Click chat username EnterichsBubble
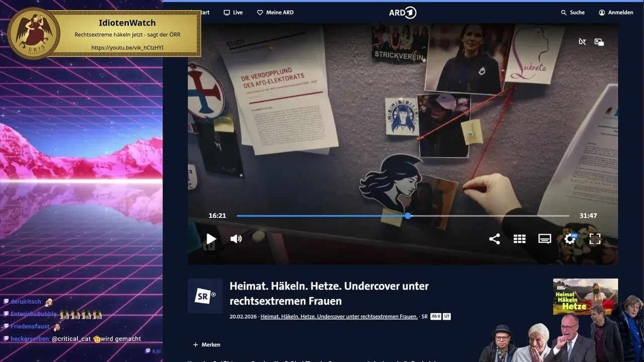Screen dimensions: 644x362 [x=34, y=314]
